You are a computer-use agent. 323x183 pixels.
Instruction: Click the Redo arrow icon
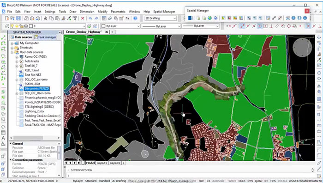tap(96, 18)
